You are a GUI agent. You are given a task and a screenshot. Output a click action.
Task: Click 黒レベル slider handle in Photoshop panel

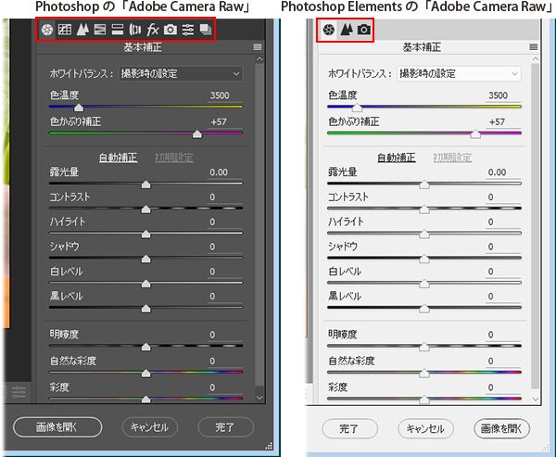pos(145,309)
